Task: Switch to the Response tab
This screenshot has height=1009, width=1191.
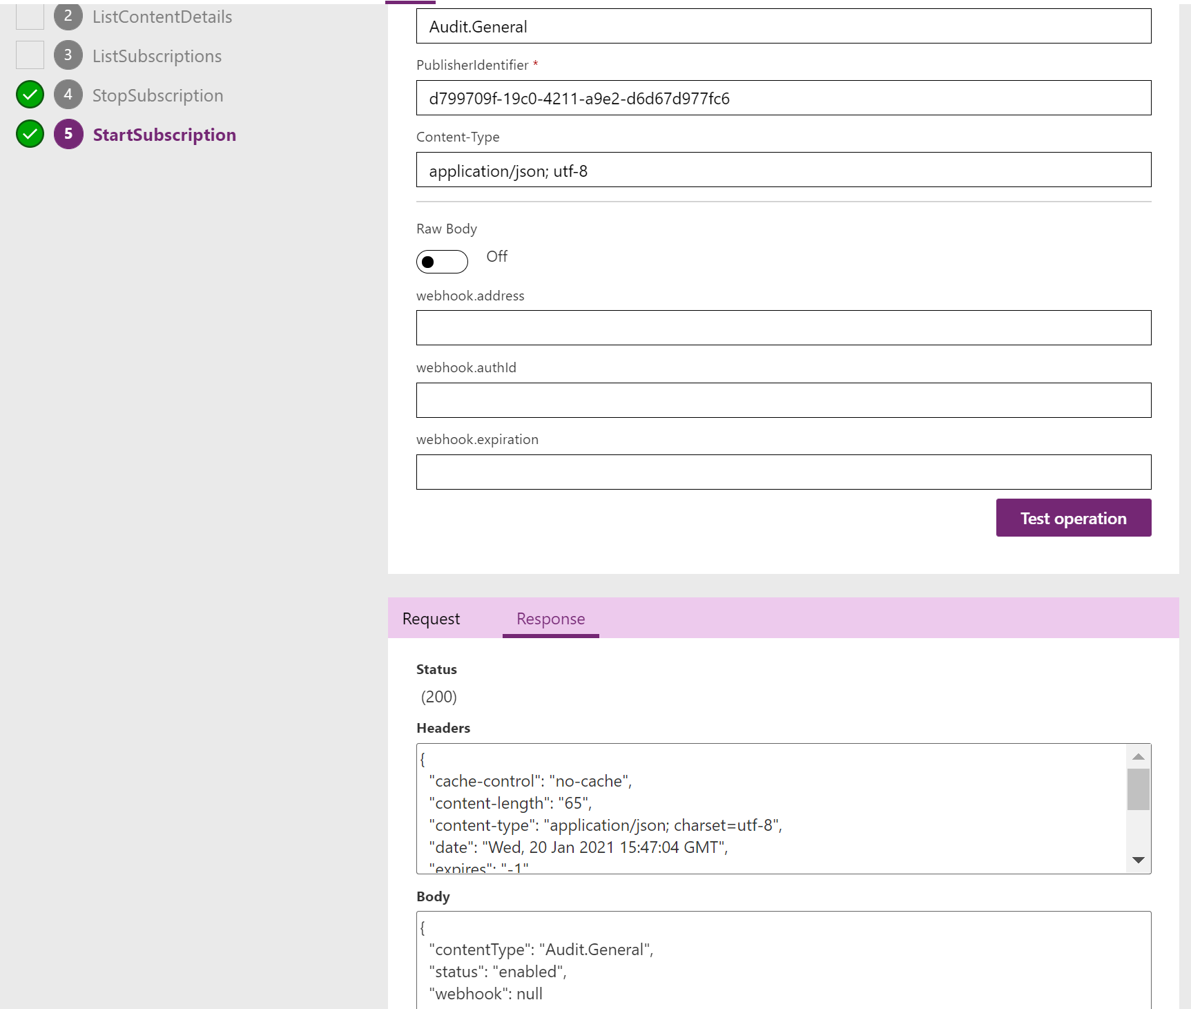Action: pyautogui.click(x=550, y=618)
